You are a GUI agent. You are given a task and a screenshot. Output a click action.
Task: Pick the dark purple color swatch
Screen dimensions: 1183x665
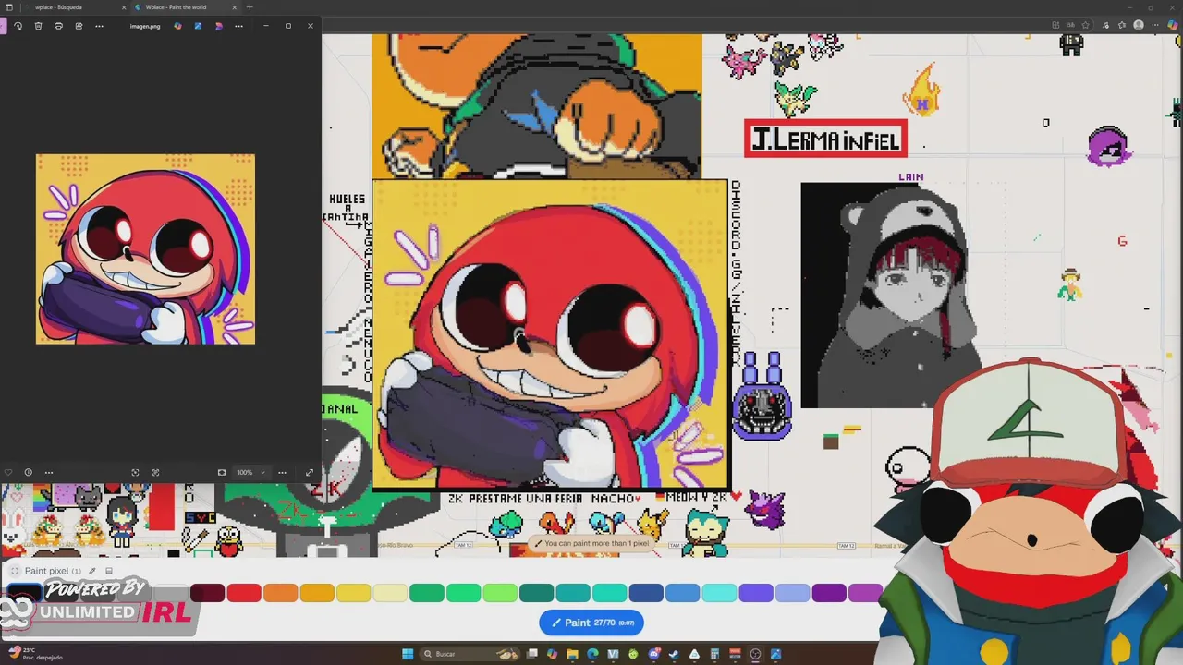coord(829,593)
